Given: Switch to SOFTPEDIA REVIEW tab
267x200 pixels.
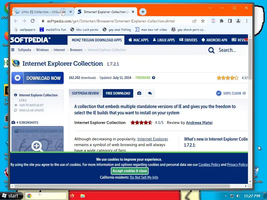Looking at the screenshot, I should [85, 93].
